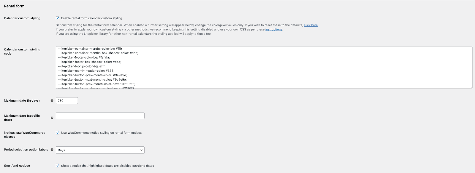475x173 pixels.
Task: Click 'Notices use WooCommerce classes' label
Action: pyautogui.click(x=25, y=135)
